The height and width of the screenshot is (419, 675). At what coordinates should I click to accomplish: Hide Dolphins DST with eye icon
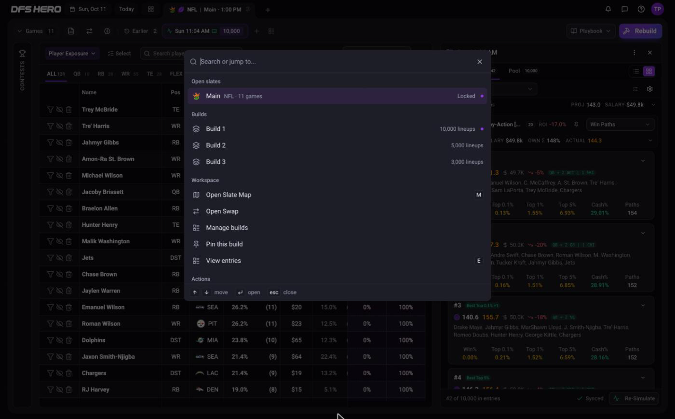(59, 340)
